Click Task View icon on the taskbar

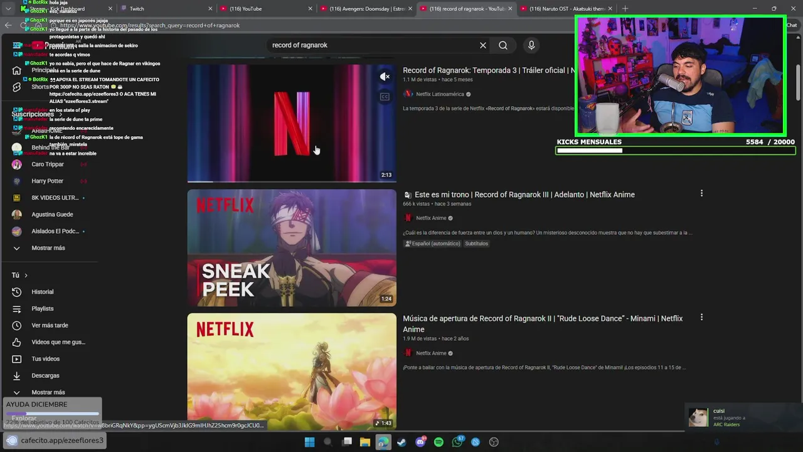point(346,442)
